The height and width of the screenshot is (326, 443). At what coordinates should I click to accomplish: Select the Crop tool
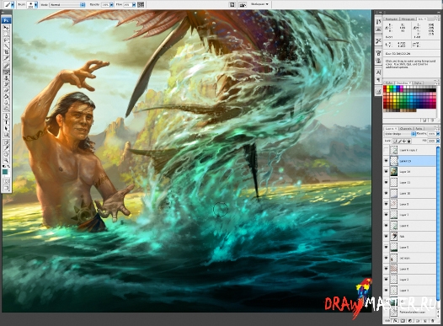6,52
